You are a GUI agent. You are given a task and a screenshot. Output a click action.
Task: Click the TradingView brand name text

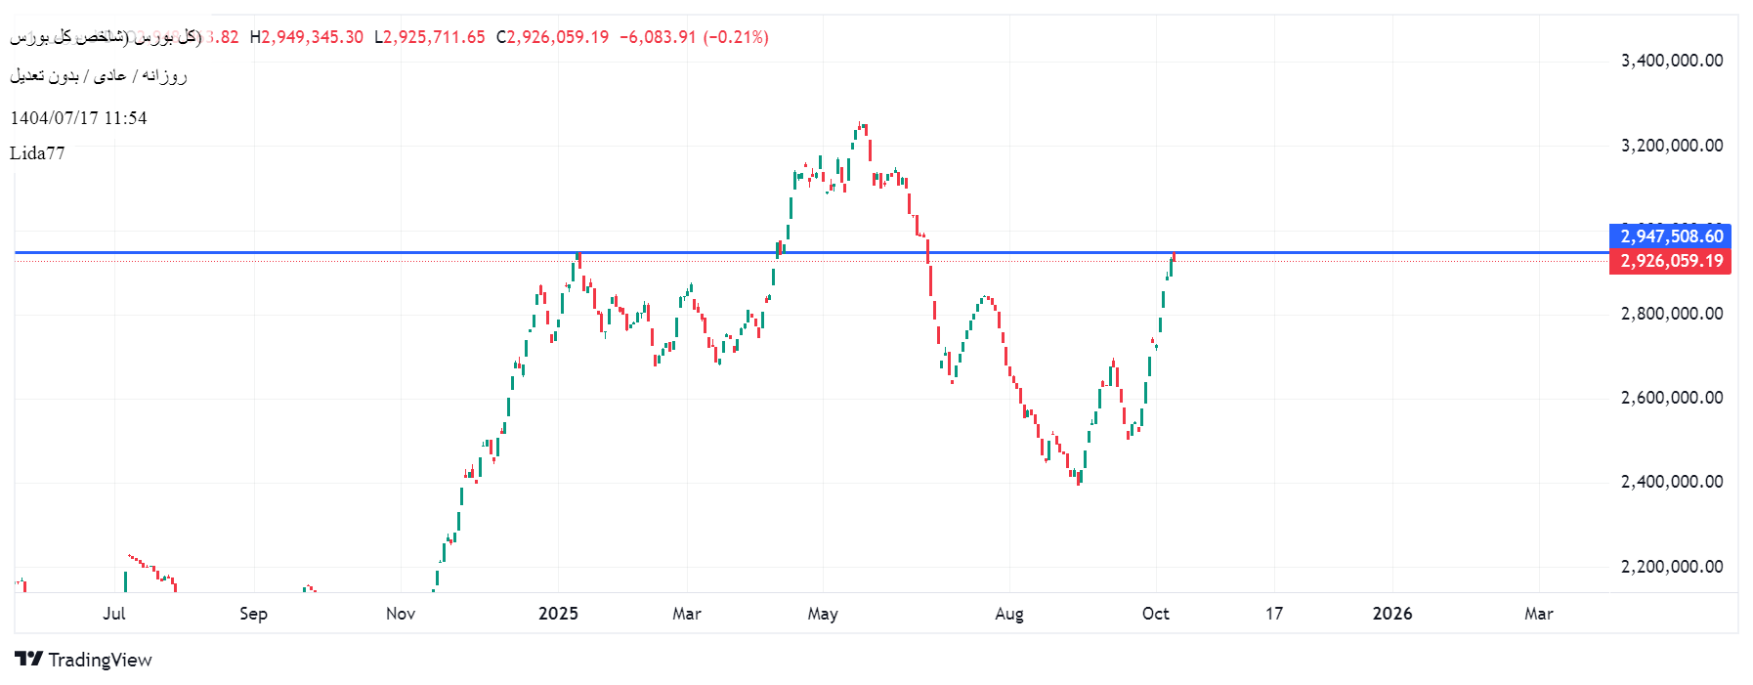[x=100, y=660]
